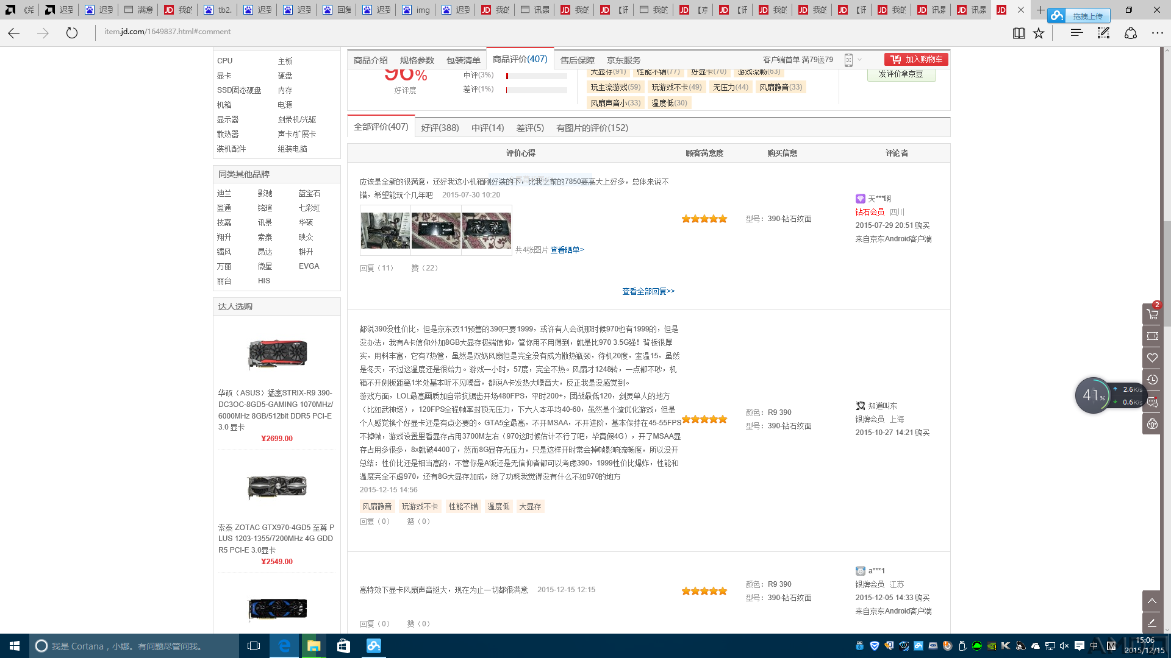The image size is (1171, 658).
Task: Open the 京东服务 tab
Action: [x=624, y=60]
